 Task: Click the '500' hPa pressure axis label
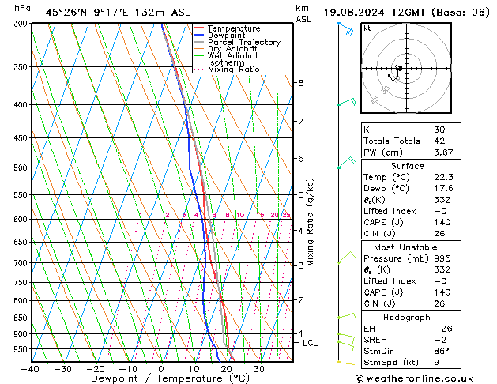[22, 168]
